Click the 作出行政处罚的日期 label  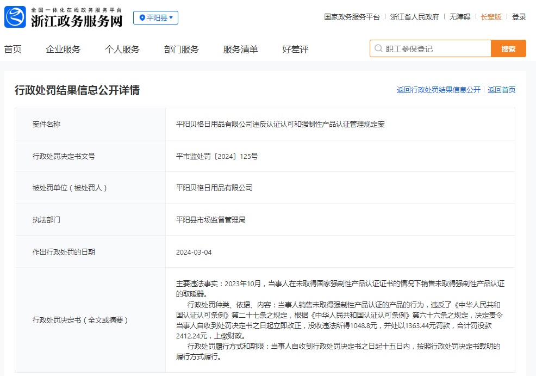tap(64, 252)
